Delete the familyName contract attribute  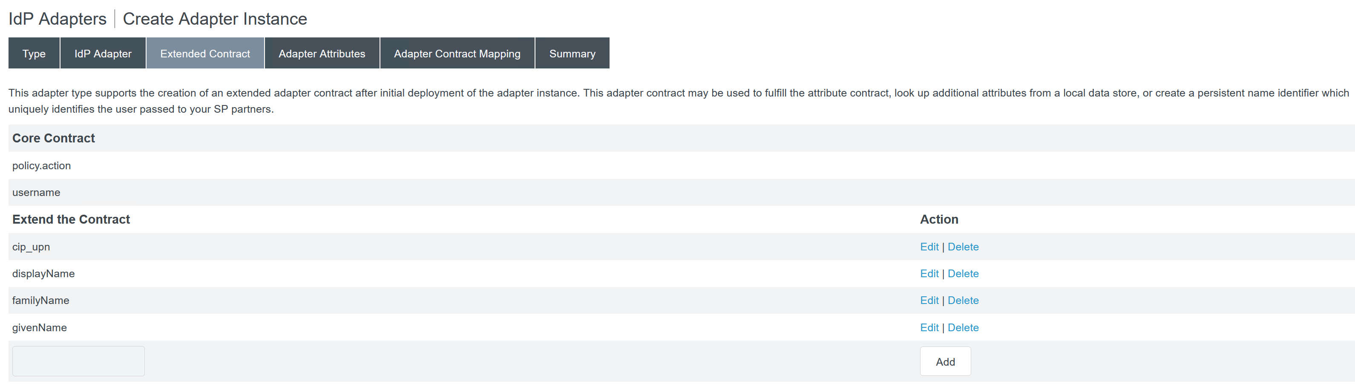(963, 300)
